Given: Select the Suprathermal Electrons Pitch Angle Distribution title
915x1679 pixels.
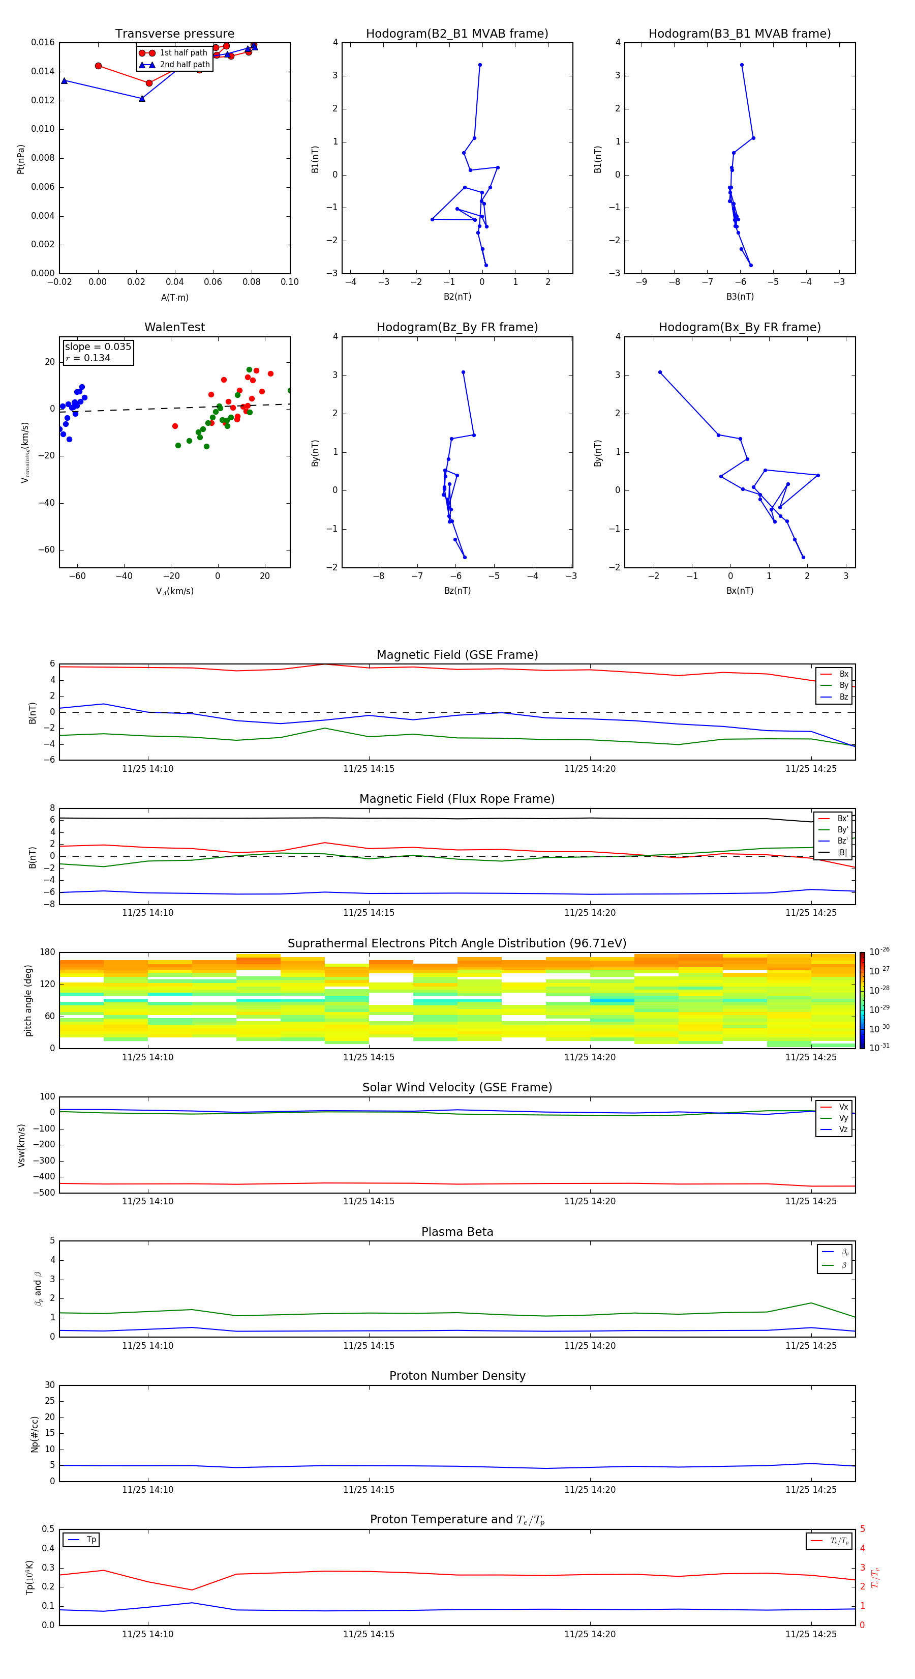Looking at the screenshot, I should pos(457,943).
